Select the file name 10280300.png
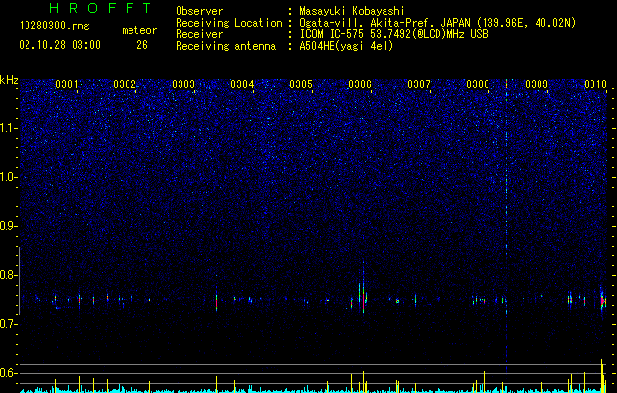 [x=55, y=26]
